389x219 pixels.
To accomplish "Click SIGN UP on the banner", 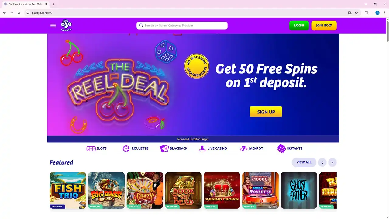I will pyautogui.click(x=266, y=112).
